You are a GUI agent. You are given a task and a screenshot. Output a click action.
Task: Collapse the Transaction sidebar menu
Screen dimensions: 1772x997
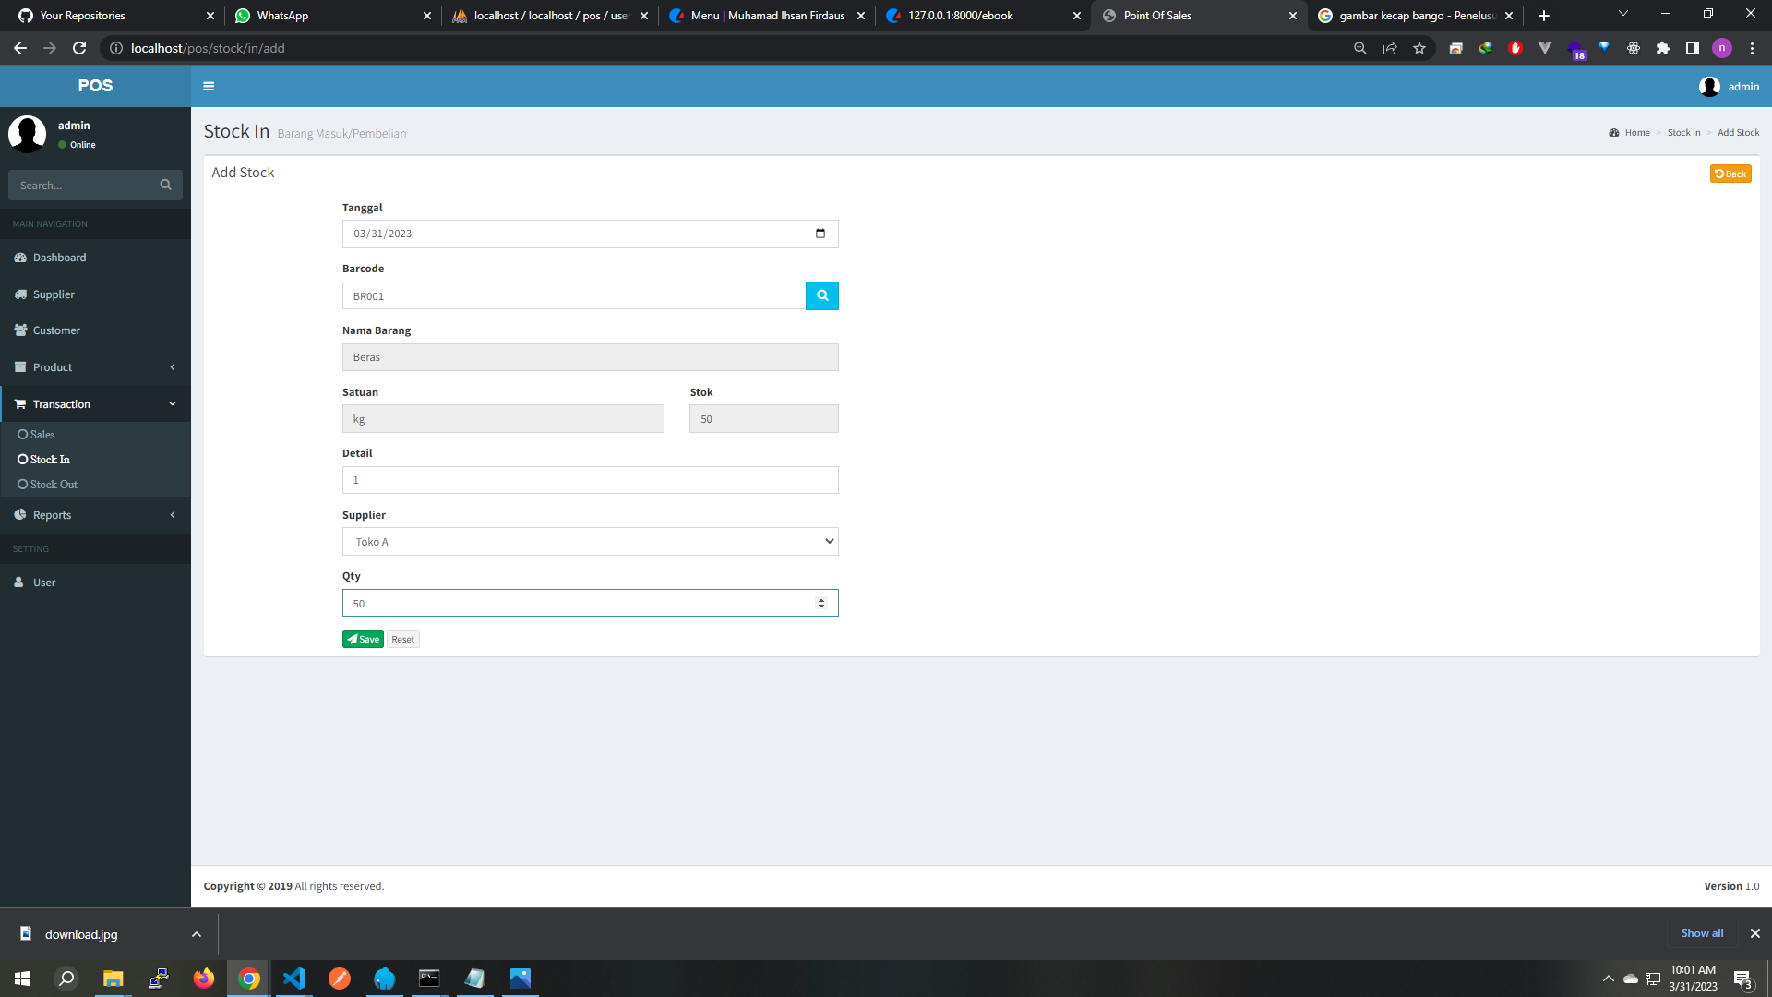[95, 404]
